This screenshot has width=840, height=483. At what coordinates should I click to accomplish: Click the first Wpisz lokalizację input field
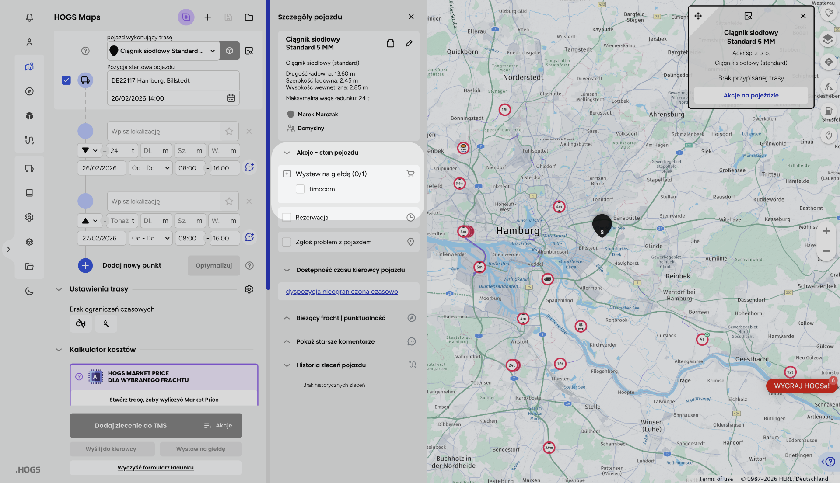pyautogui.click(x=164, y=132)
